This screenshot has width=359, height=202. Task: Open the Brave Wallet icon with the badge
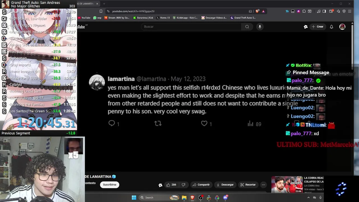coord(331,11)
